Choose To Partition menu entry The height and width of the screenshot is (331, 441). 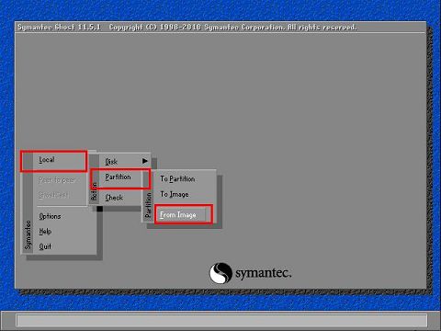point(177,178)
